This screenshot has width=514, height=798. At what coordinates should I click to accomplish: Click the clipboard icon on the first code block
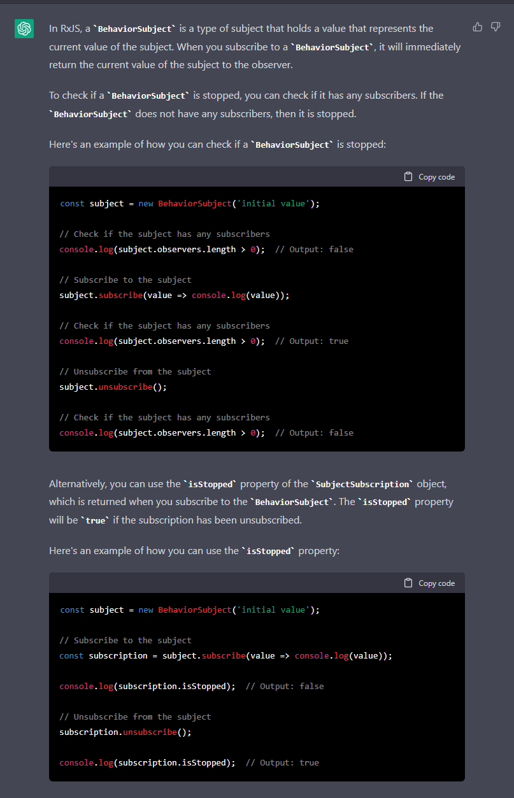pyautogui.click(x=408, y=176)
